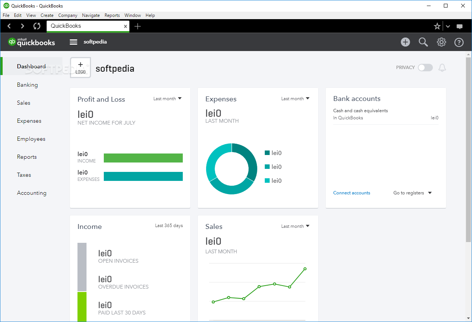
Task: Bookmark page with the star icon
Action: 437,26
